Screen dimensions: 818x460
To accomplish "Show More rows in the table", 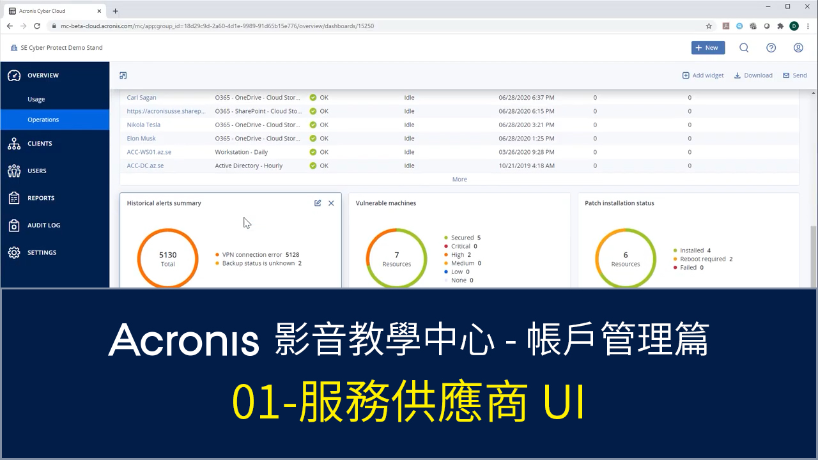I will point(459,180).
